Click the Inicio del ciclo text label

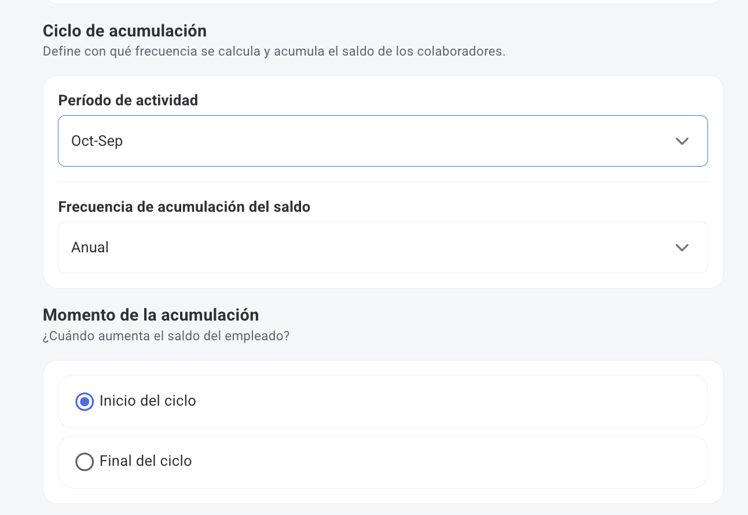tap(148, 400)
